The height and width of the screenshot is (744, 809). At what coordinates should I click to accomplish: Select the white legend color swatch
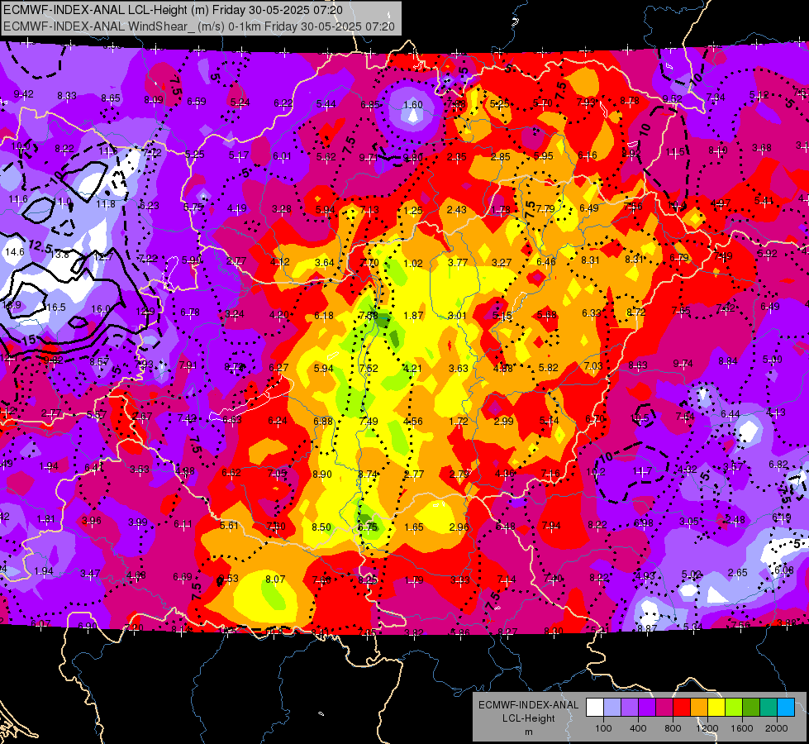[x=595, y=707]
